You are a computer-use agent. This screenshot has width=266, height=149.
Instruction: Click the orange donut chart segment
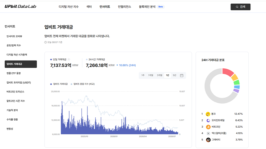[x=235, y=77]
